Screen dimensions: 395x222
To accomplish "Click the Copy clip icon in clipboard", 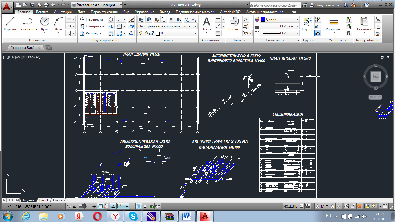I will coord(378,26).
